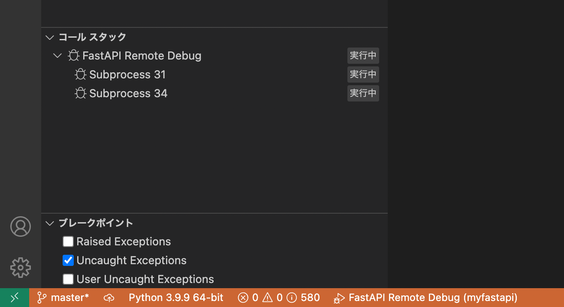The height and width of the screenshot is (307, 564).
Task: Enable User Uncaught Exceptions breakpoint
Action: click(x=68, y=279)
